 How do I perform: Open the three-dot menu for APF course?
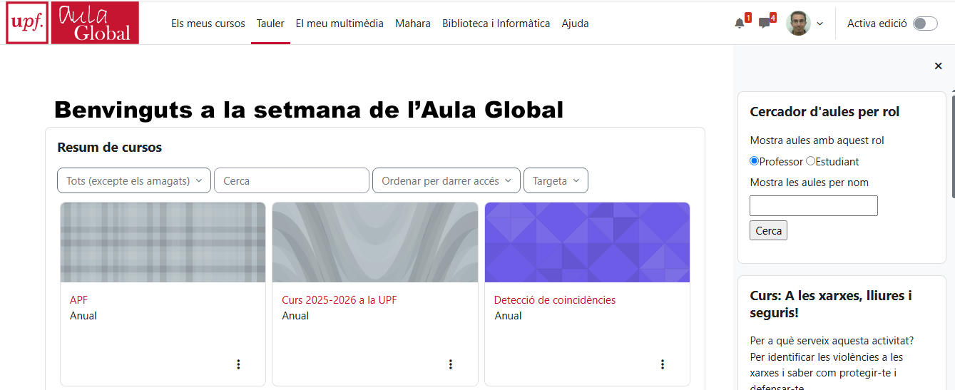(238, 364)
